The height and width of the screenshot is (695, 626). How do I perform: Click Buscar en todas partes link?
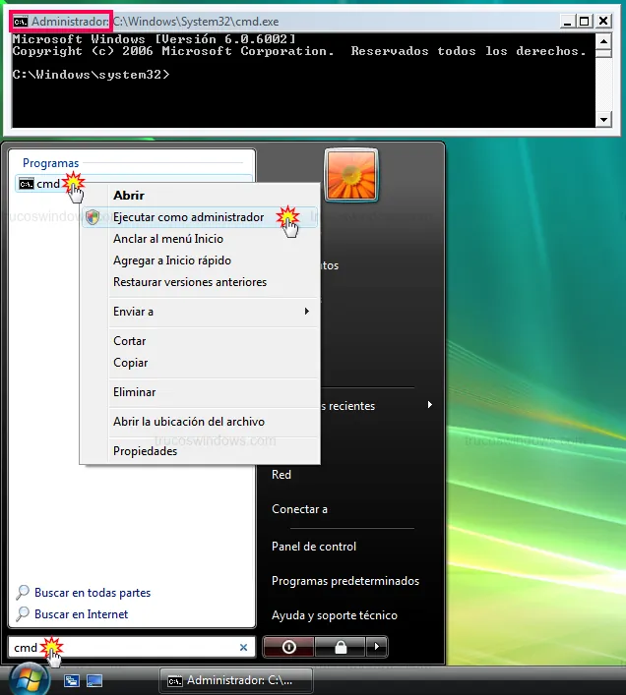click(x=92, y=593)
